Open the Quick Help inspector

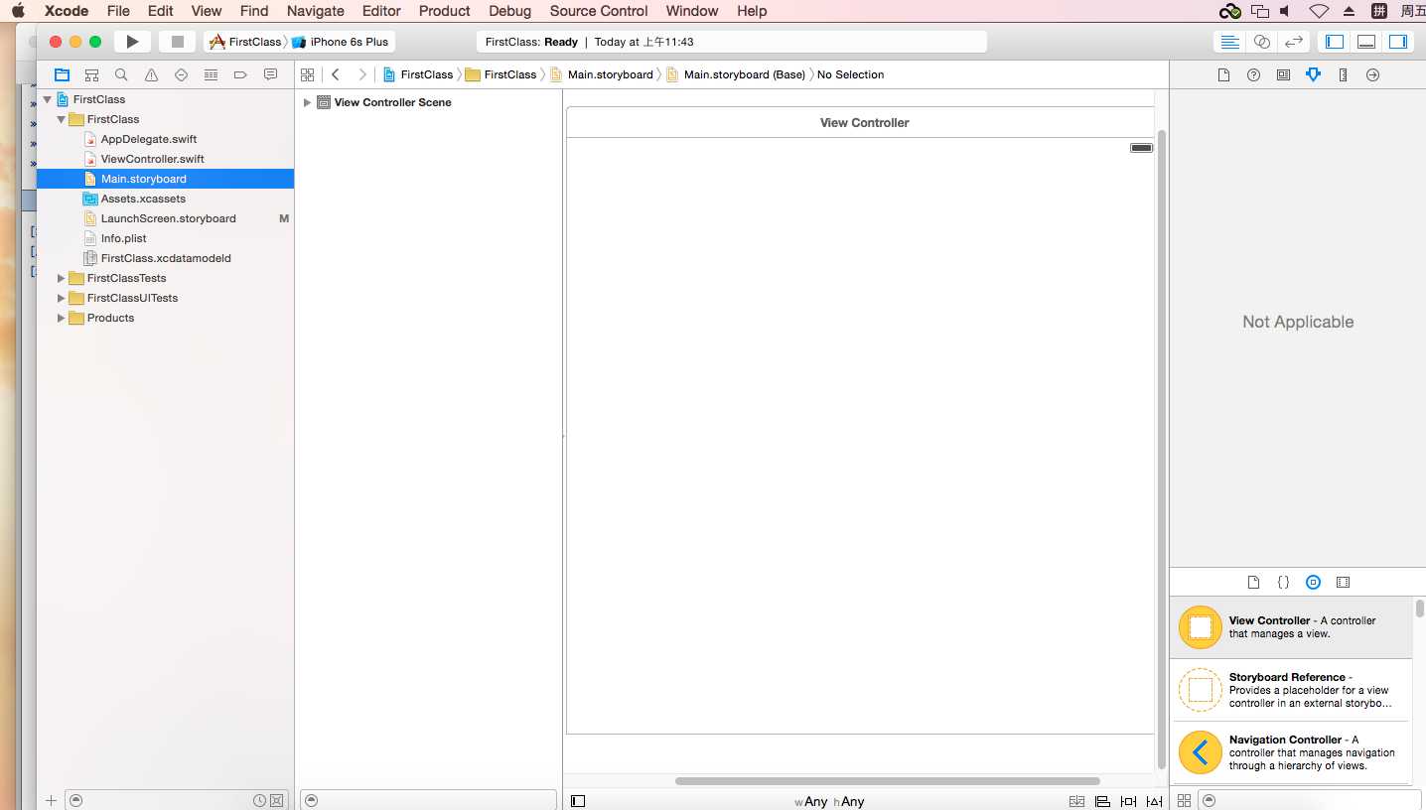(1253, 74)
